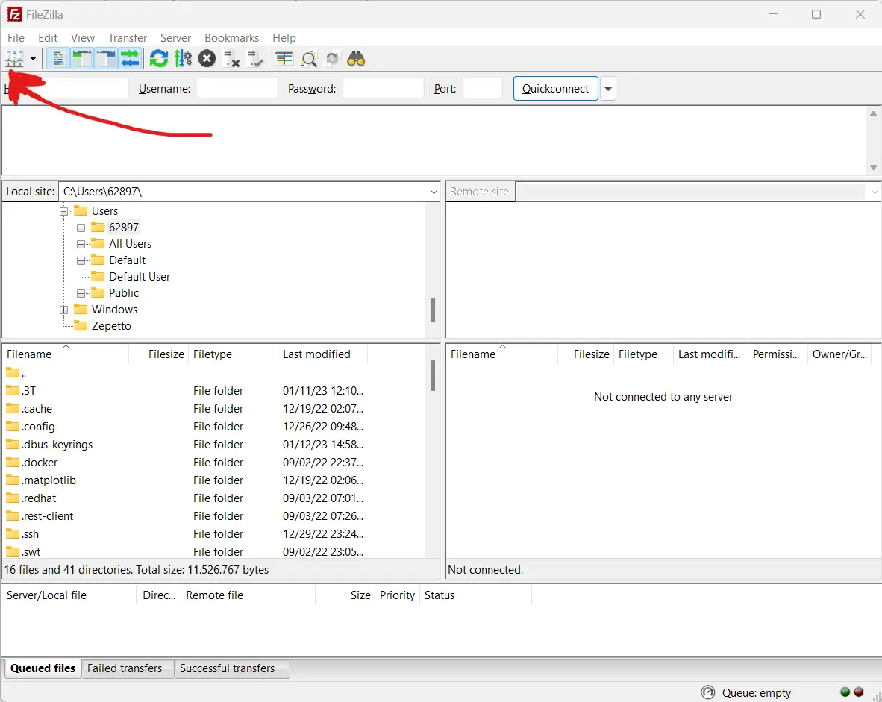
Task: Toggle message log display icon
Action: 58,58
